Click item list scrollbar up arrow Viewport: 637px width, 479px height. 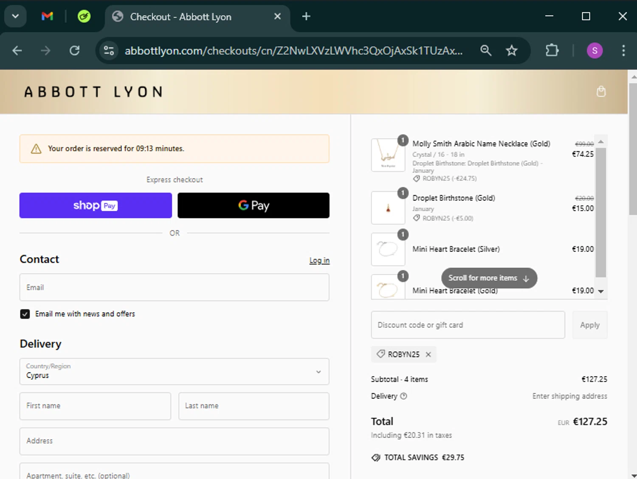(x=601, y=142)
